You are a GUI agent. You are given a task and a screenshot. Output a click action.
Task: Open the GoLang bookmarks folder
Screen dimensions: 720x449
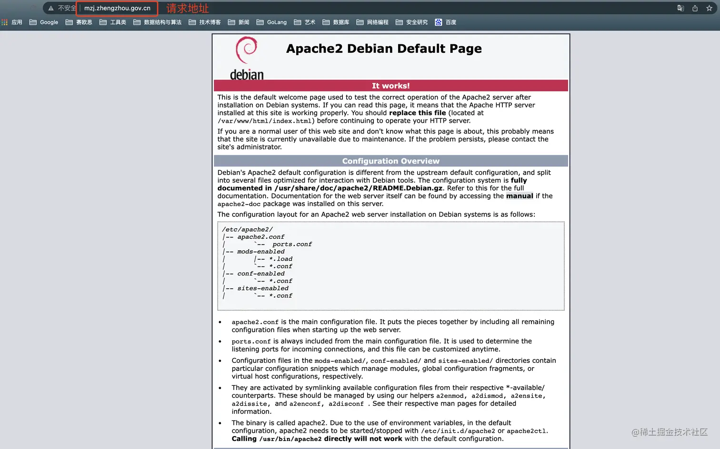click(x=271, y=22)
